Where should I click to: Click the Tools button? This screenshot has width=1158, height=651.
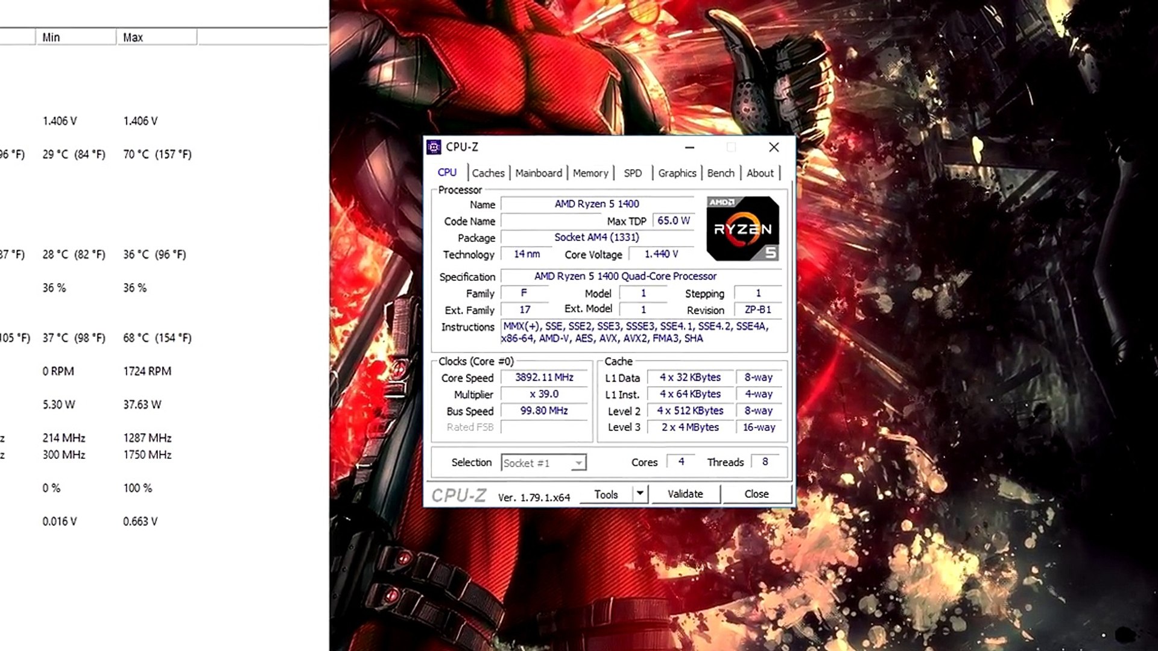606,494
